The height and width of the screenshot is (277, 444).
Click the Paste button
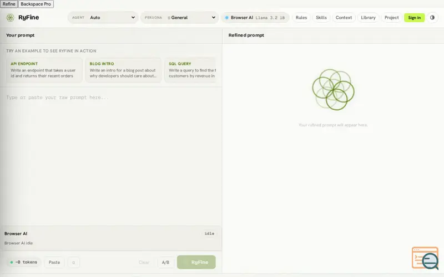54,262
